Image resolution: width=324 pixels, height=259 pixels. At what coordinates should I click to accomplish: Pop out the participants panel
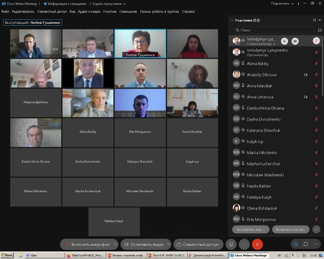314,20
